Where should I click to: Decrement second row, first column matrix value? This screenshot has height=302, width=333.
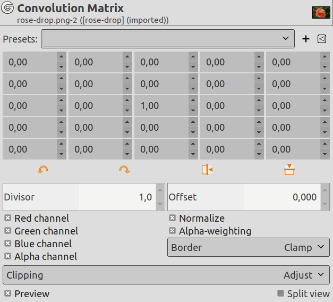[x=62, y=89]
